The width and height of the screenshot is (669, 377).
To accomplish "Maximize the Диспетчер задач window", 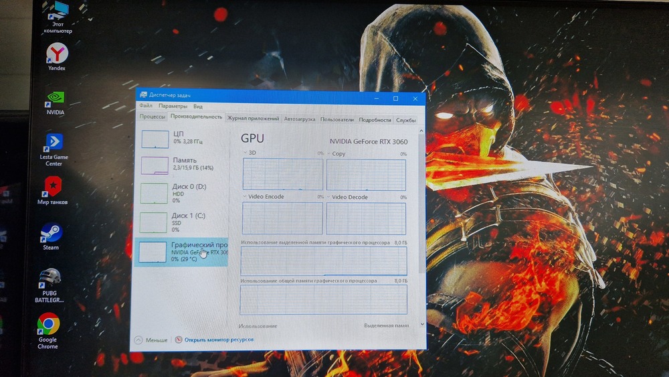I will coord(395,98).
